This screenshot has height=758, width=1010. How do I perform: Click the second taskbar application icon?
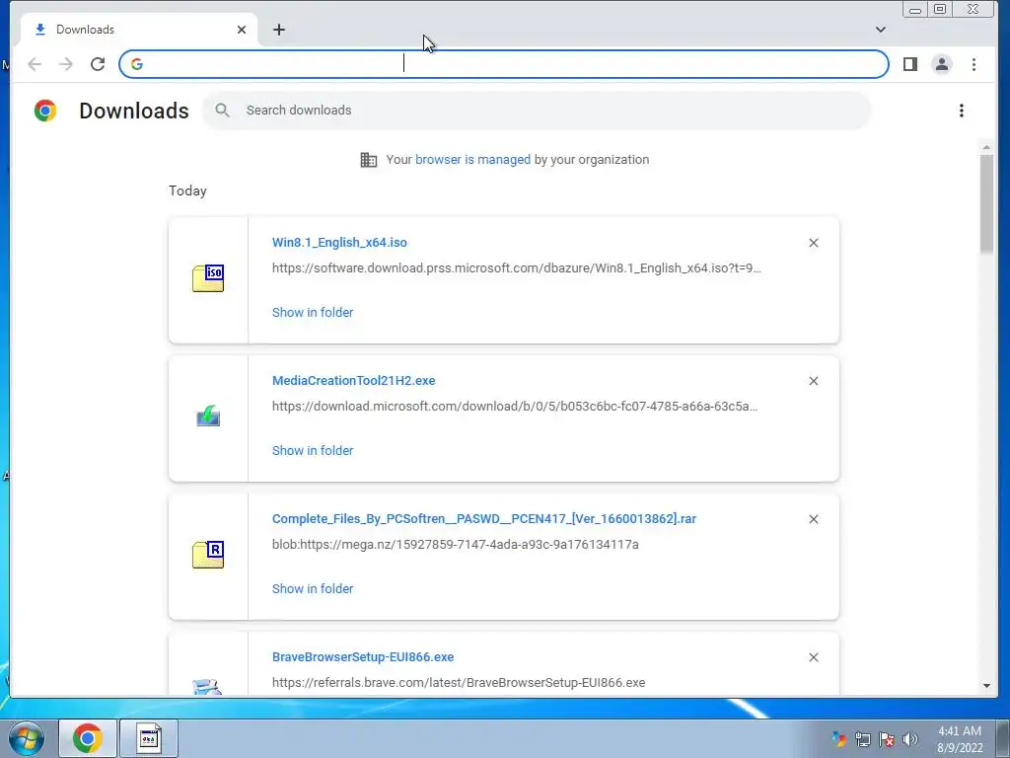[x=149, y=738]
